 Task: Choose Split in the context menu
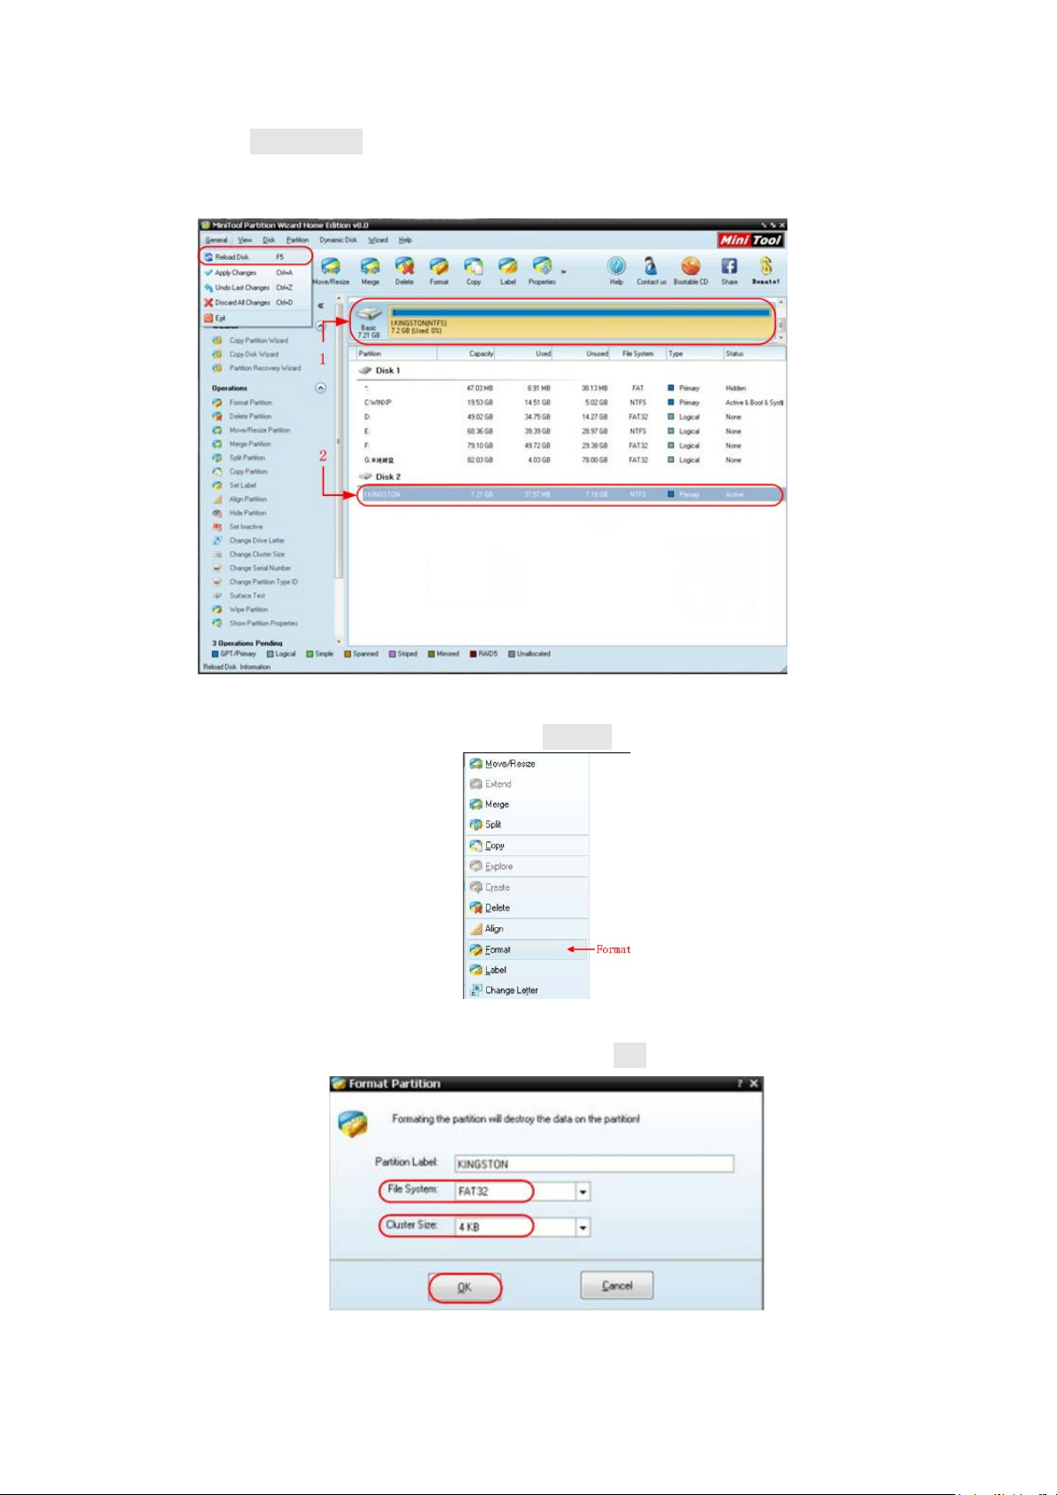point(526,824)
